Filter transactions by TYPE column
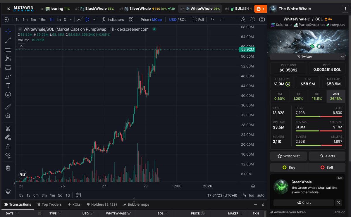 click(60, 213)
